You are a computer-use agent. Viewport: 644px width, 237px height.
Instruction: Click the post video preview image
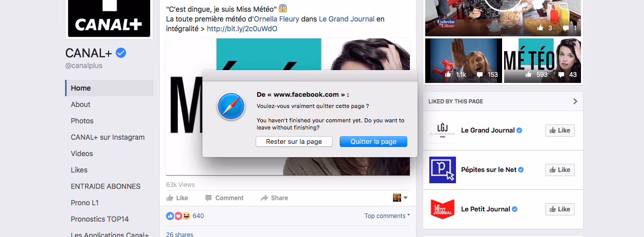coord(288,107)
